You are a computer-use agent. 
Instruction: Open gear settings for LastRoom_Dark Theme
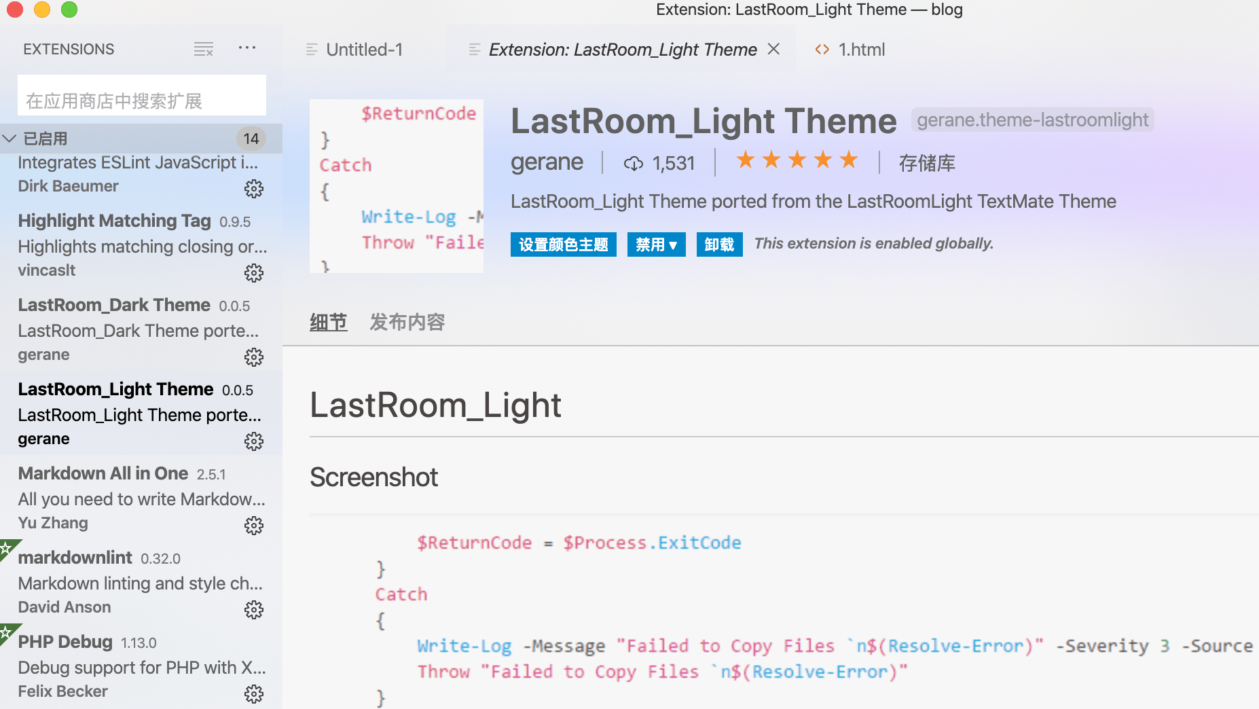tap(254, 357)
